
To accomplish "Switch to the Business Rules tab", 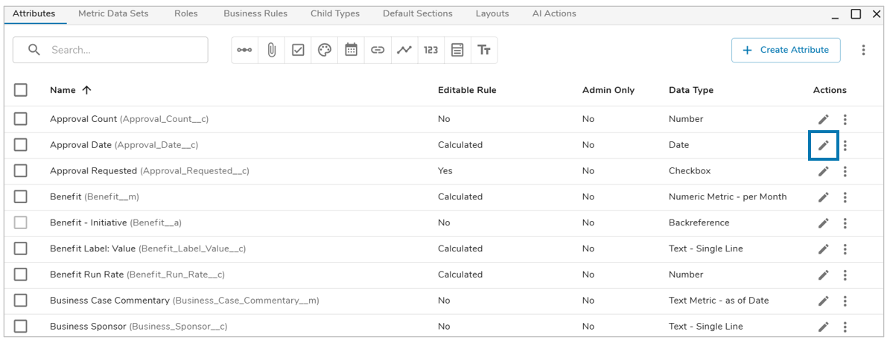I will [x=255, y=13].
